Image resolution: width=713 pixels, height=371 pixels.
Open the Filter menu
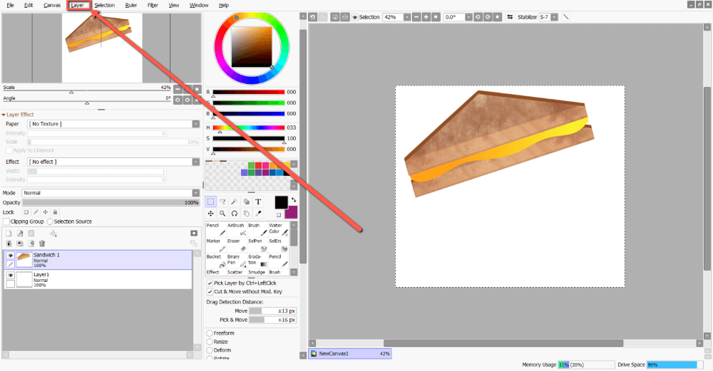pos(153,5)
